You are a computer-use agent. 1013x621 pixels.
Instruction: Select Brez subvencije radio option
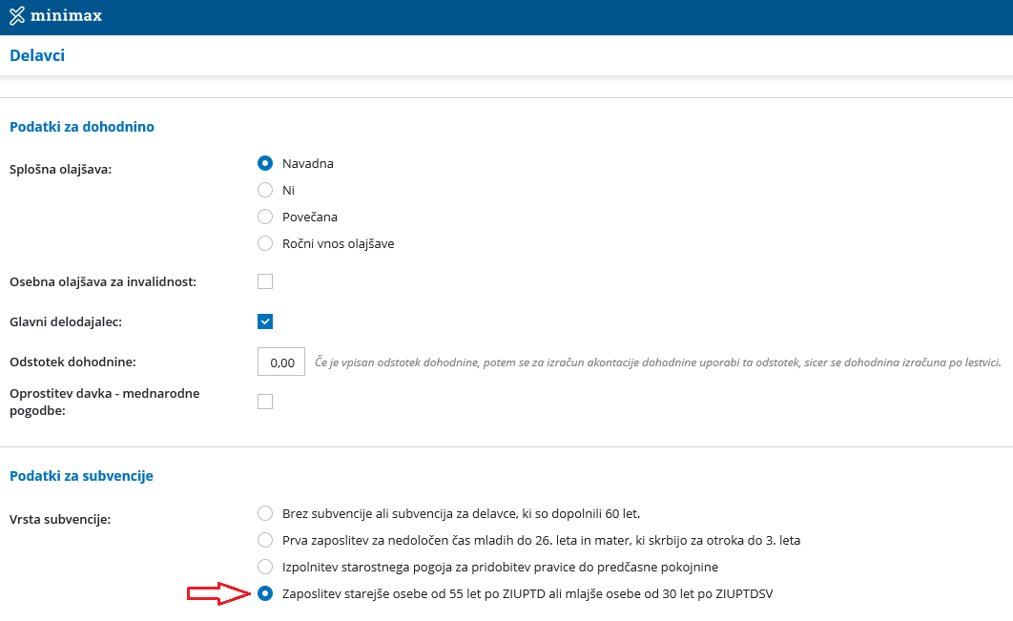pyautogui.click(x=265, y=514)
